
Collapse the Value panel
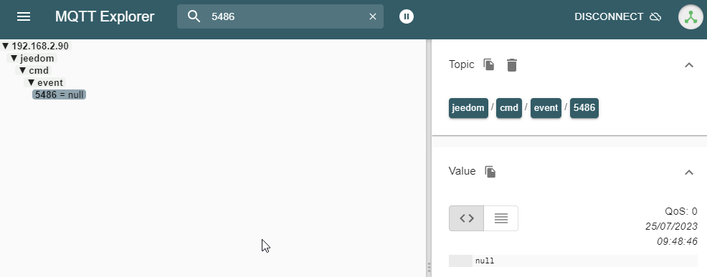688,172
